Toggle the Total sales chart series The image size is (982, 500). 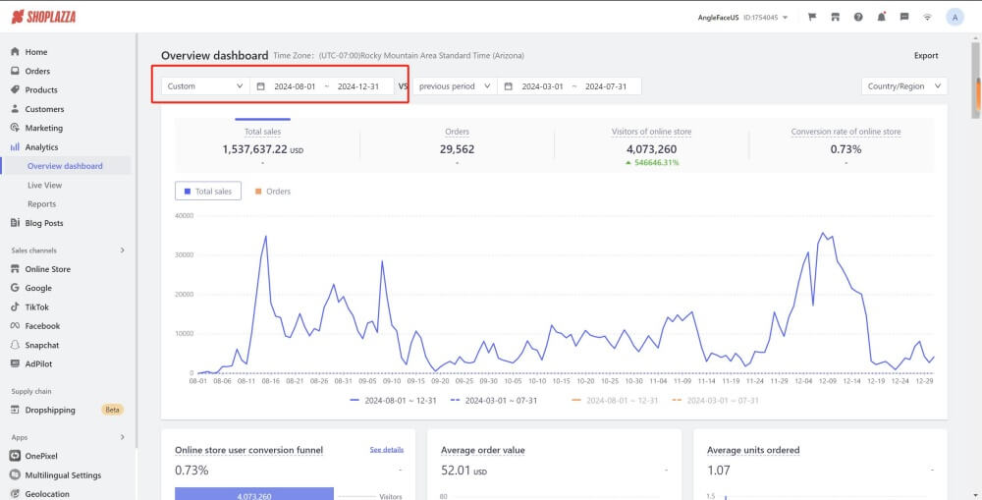(207, 192)
